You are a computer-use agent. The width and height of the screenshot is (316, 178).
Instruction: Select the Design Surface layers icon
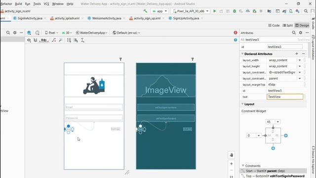29,33
